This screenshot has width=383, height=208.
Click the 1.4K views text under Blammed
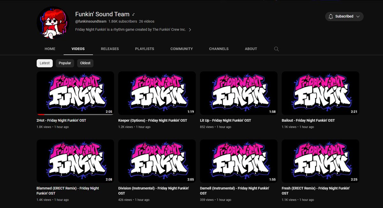coord(44,200)
